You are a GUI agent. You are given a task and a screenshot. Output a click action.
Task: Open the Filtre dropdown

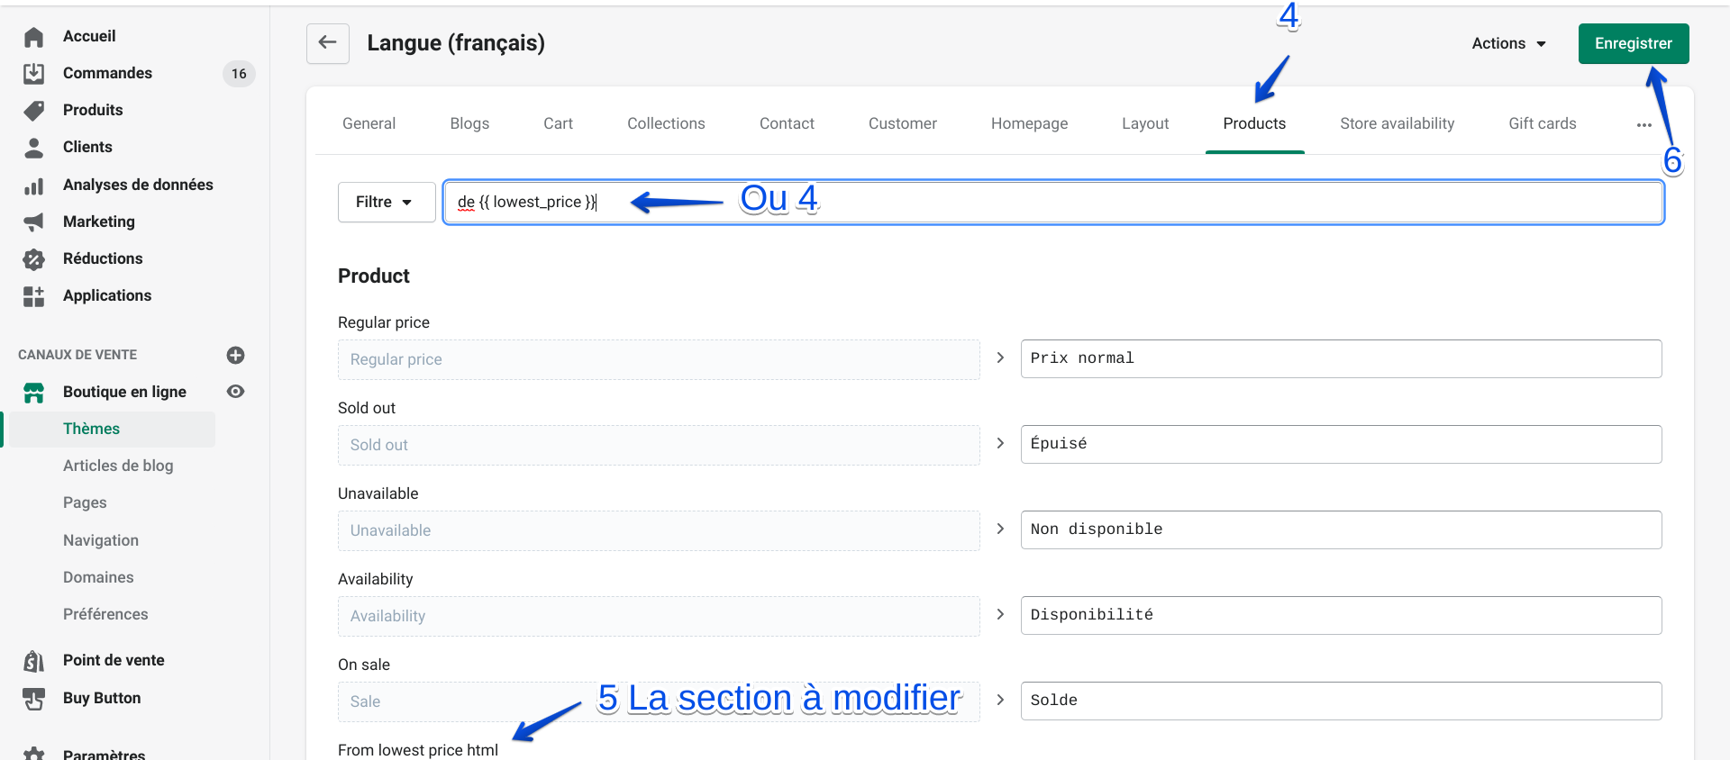[x=386, y=202]
